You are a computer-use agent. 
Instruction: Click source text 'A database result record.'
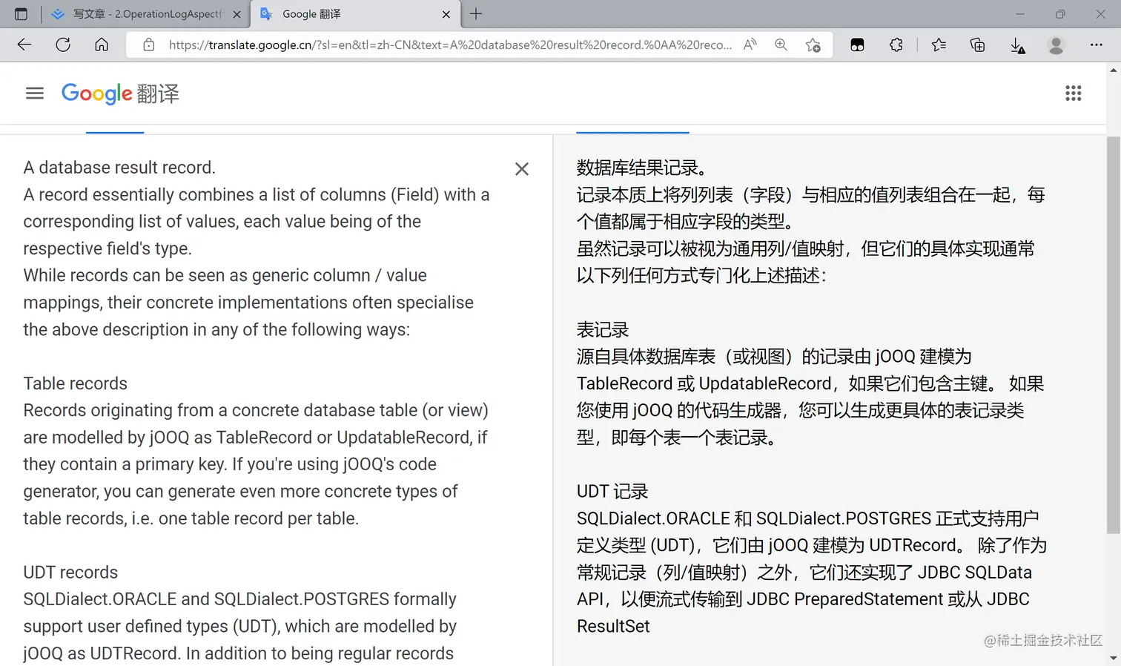[119, 168]
